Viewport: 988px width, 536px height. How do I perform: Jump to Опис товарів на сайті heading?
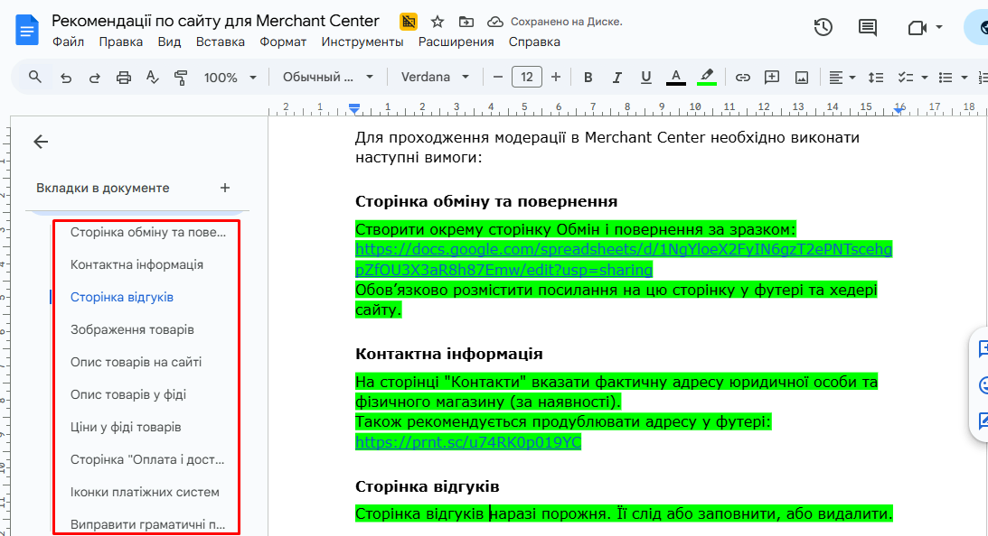pyautogui.click(x=136, y=363)
